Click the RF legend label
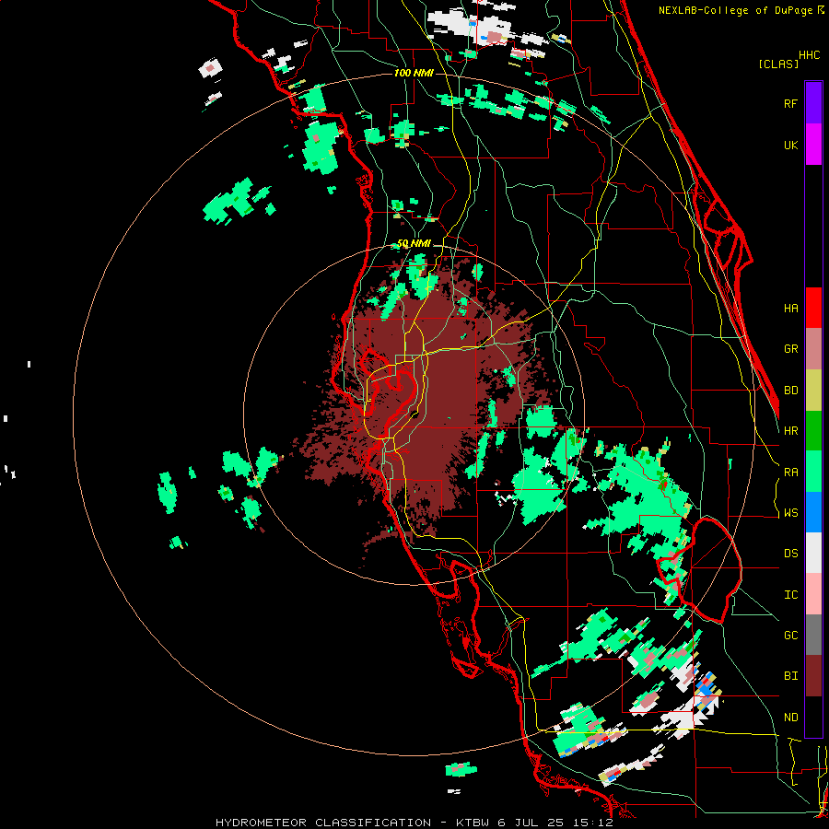Screen dimensions: 829x829 (790, 103)
